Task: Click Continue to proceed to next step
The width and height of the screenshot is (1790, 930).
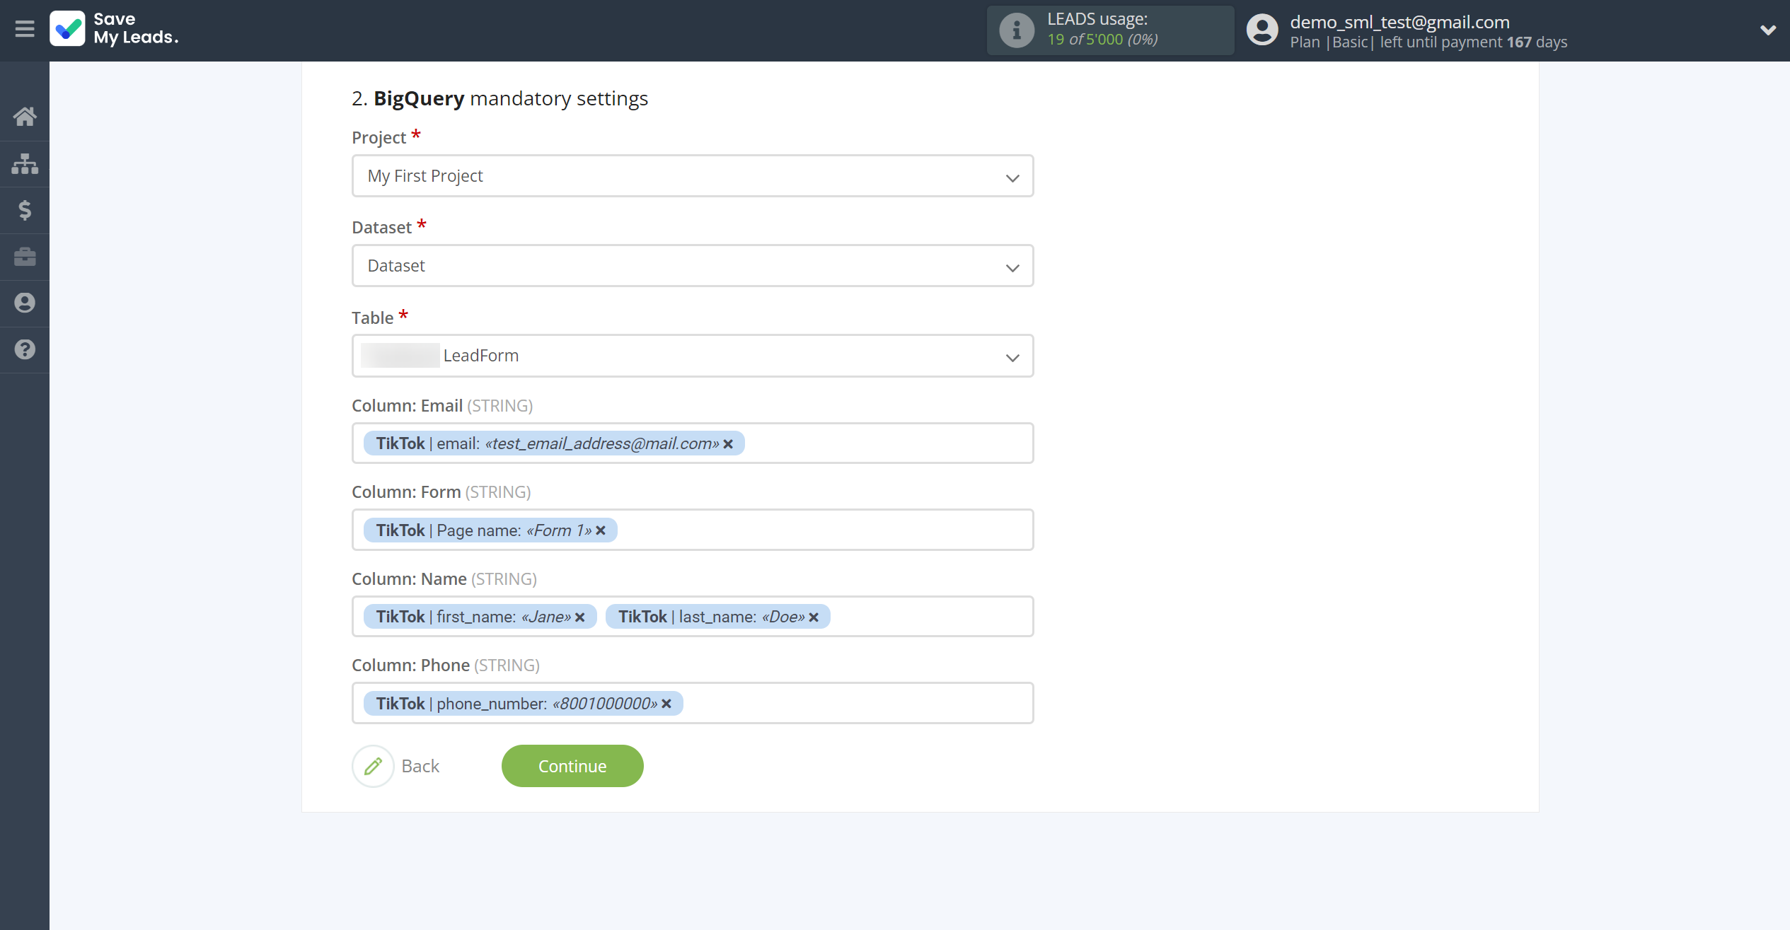Action: (x=573, y=767)
